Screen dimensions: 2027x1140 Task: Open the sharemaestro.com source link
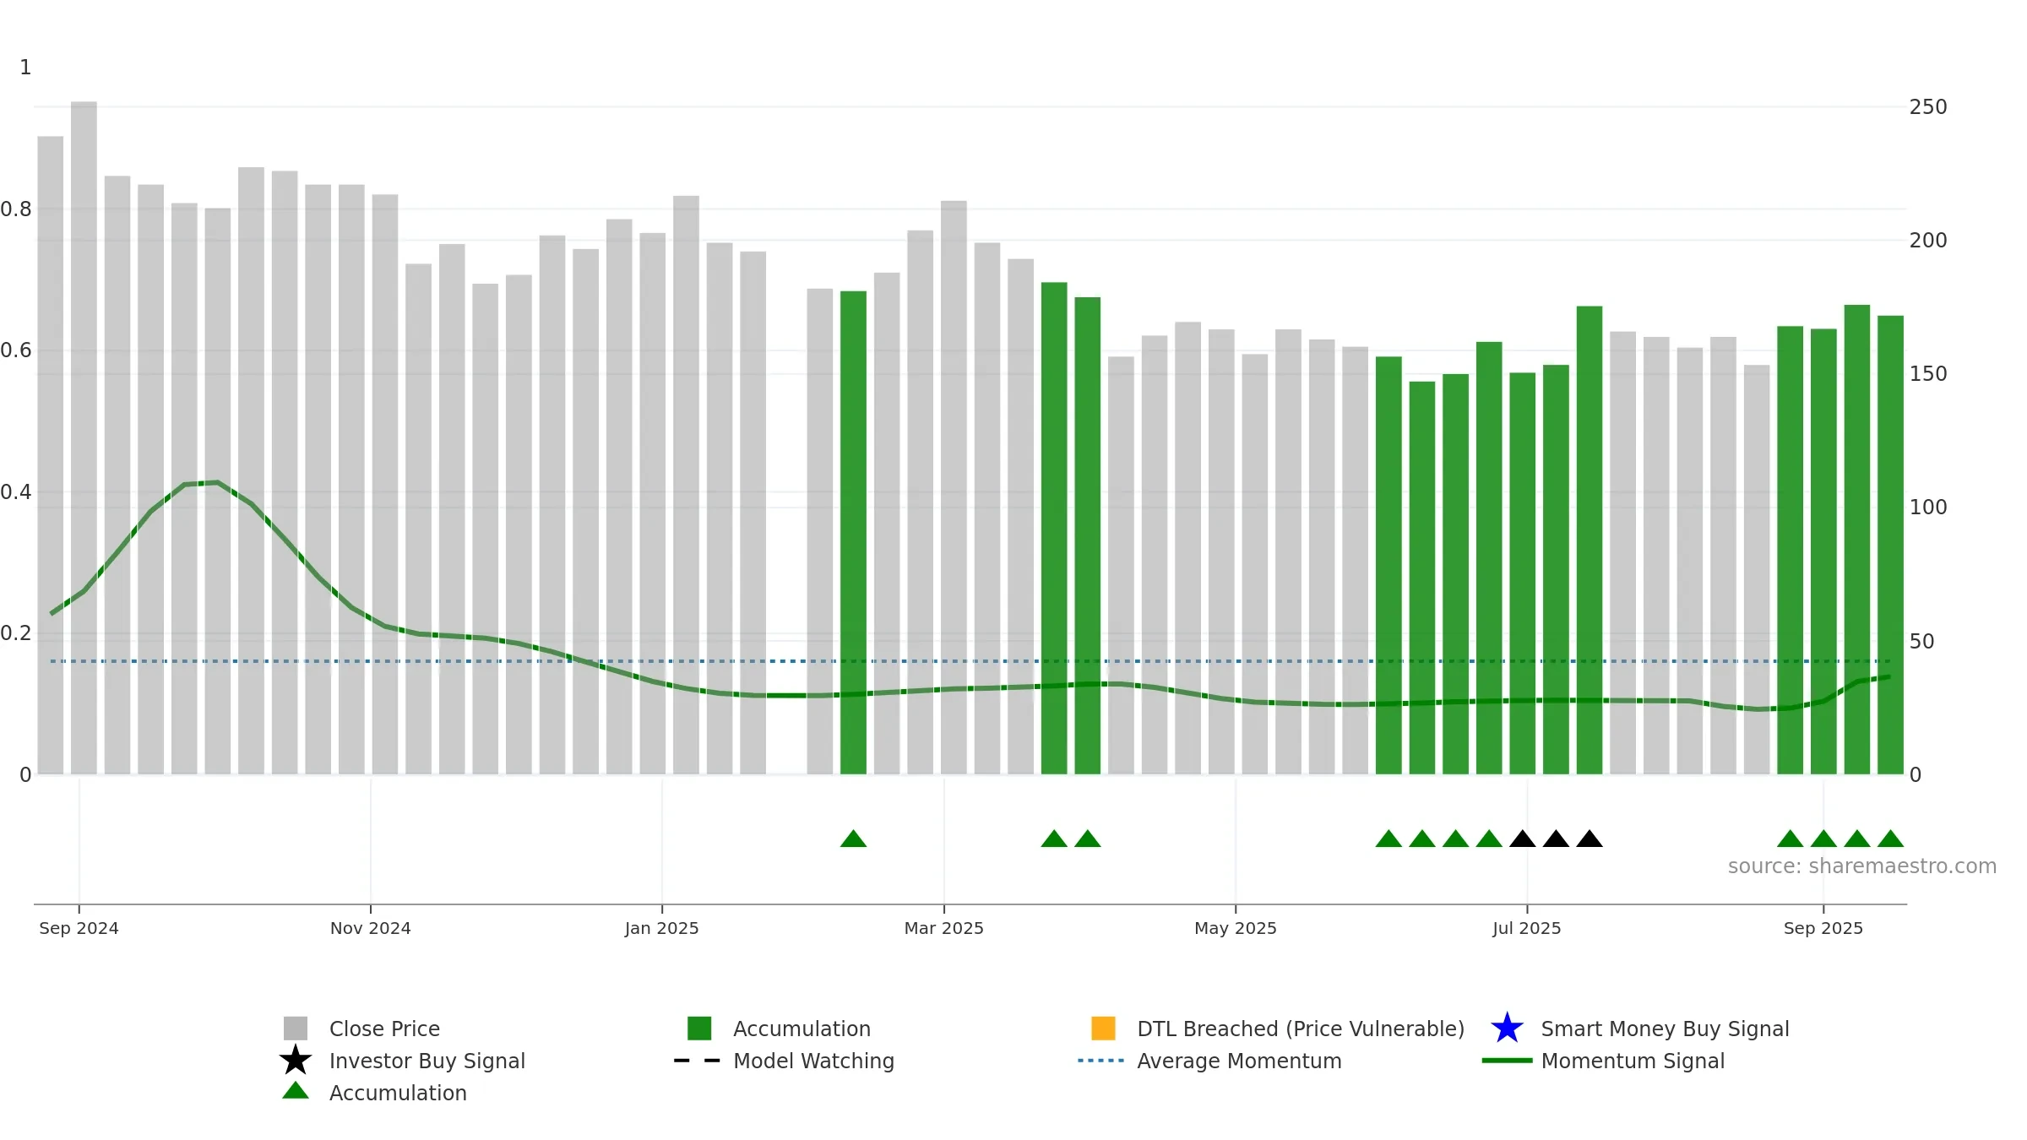tap(1861, 866)
